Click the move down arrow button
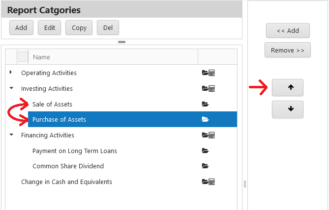The image size is (329, 210). pos(288,109)
